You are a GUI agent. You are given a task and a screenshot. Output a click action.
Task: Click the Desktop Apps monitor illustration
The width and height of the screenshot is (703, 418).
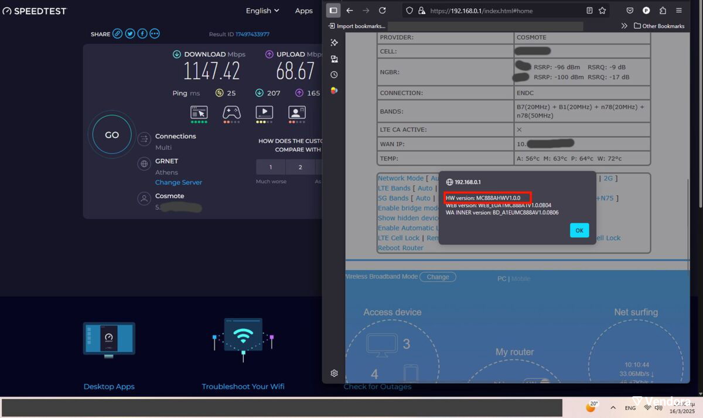pos(109,340)
